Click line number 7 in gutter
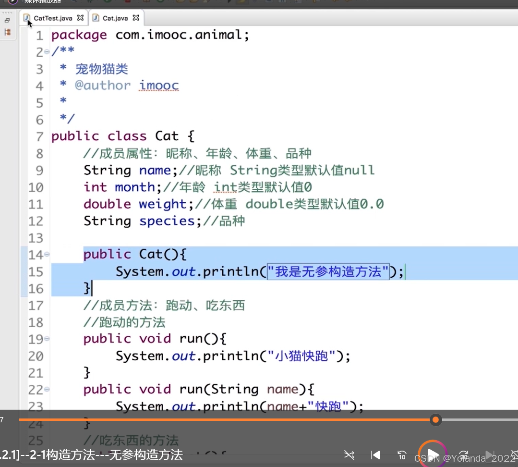 40,136
